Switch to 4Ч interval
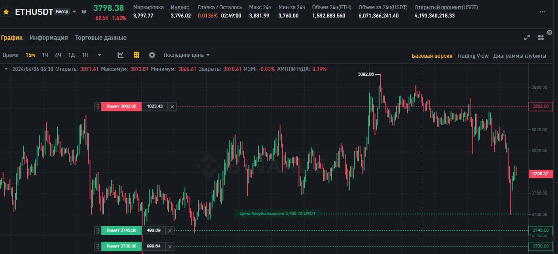 coord(58,55)
